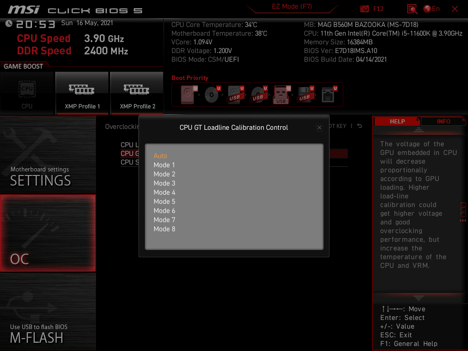Viewport: 468px width, 351px height.
Task: Enable XMP Profile 2
Action: point(137,93)
